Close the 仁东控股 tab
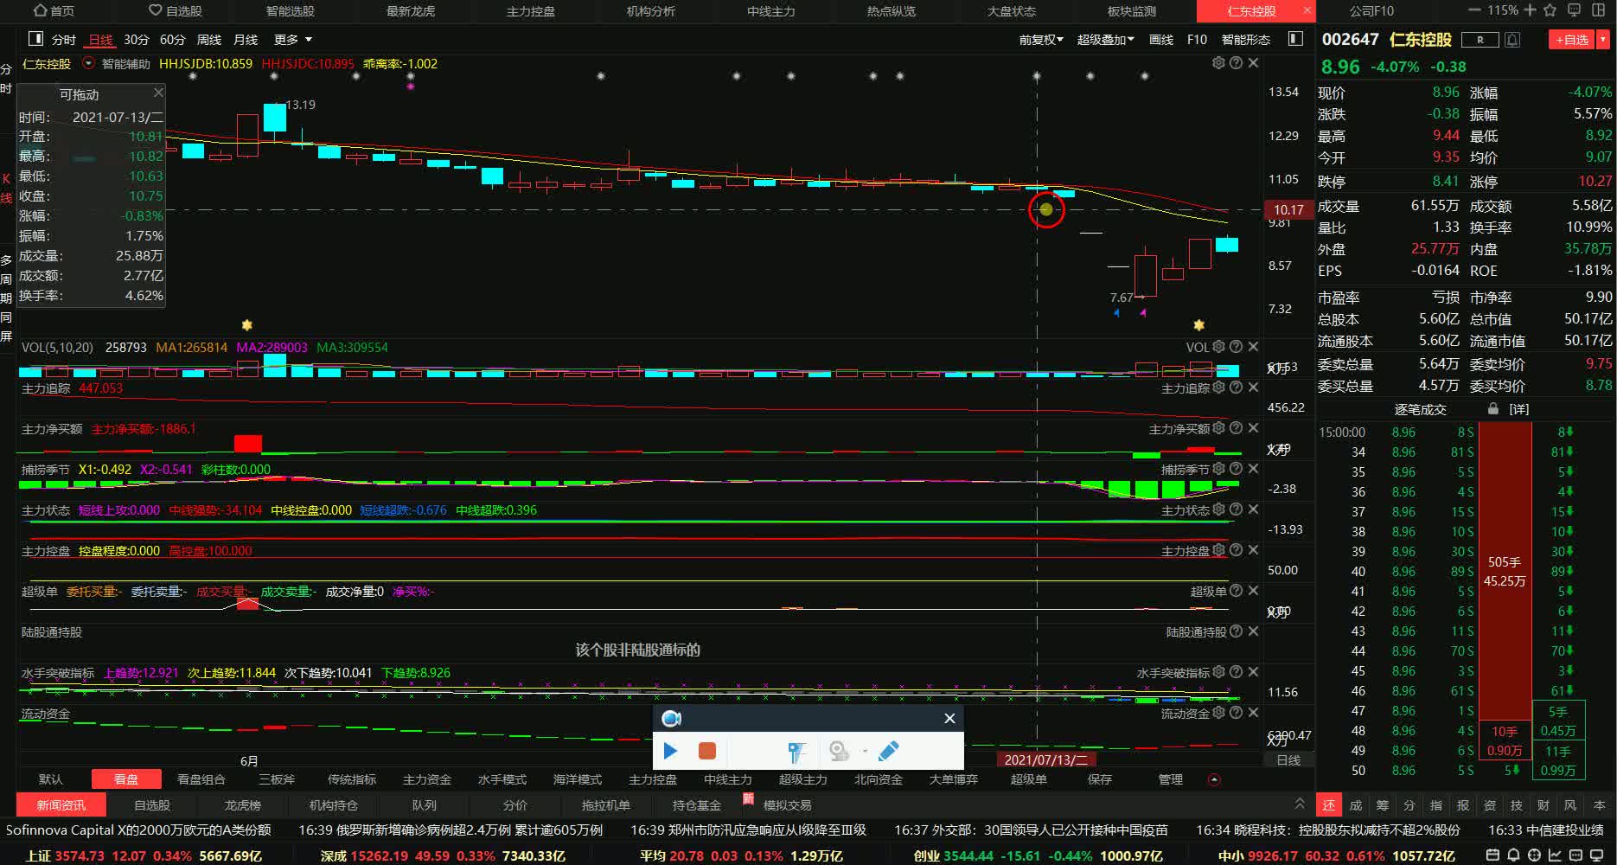The width and height of the screenshot is (1617, 865). click(x=1307, y=10)
